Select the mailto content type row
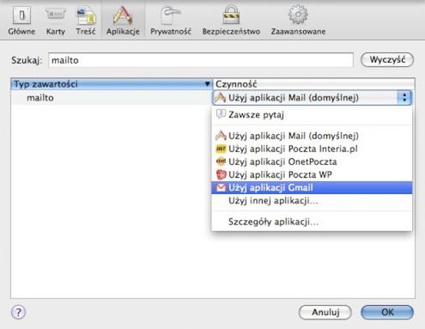This screenshot has height=329, width=425. [x=112, y=98]
